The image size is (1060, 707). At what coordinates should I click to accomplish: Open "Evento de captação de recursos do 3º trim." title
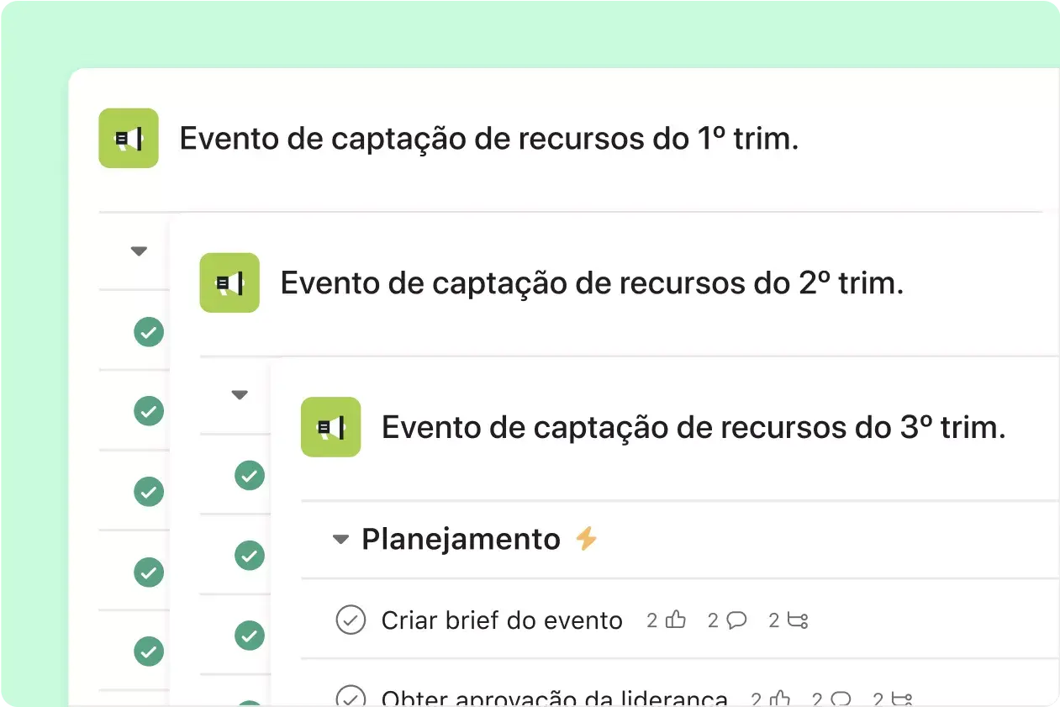point(693,428)
